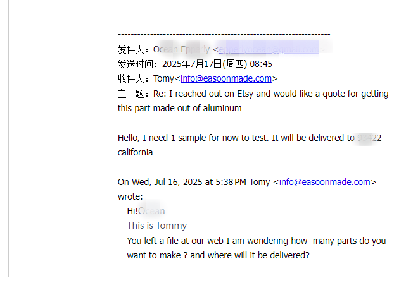Click the subject's "this part made out of aluminum" line
406x290 pixels.
pos(180,108)
